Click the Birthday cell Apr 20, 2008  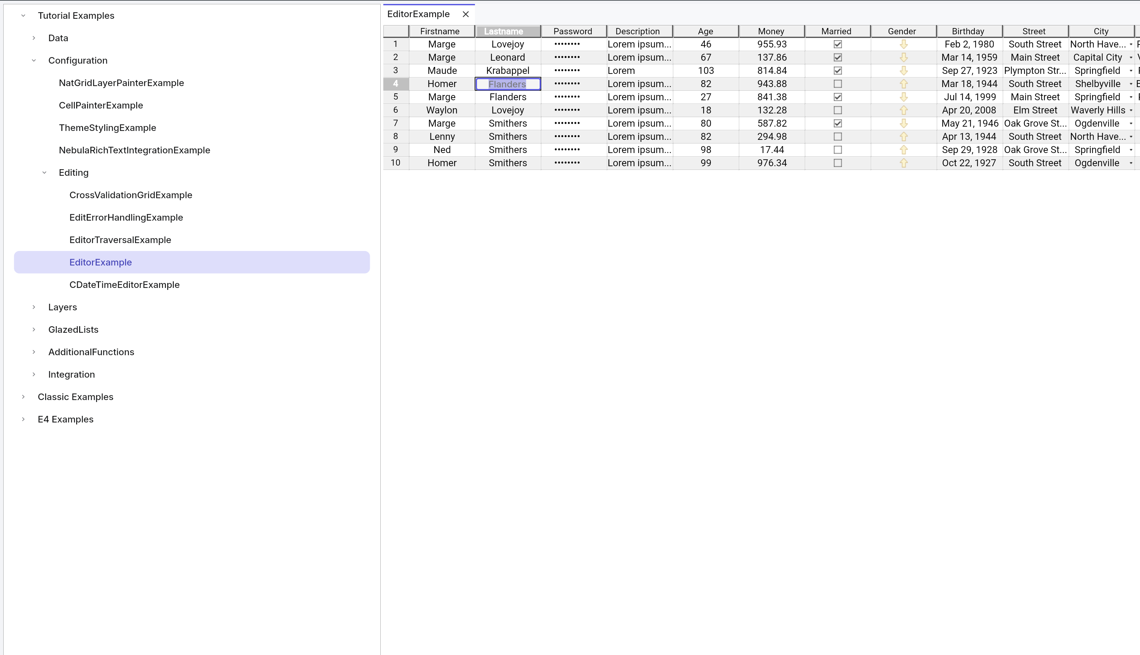(x=969, y=110)
